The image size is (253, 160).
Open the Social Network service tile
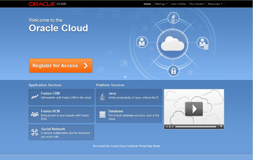[61, 132]
